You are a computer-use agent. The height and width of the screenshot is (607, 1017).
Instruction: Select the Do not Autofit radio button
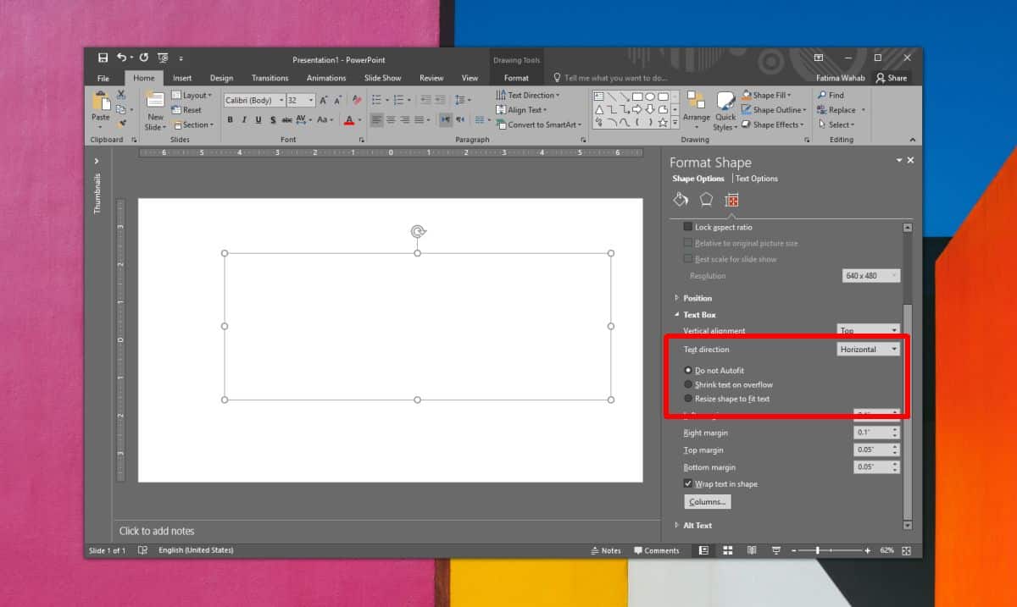coord(686,370)
